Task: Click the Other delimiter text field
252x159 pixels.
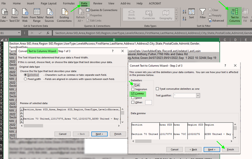Action: tap(148, 102)
